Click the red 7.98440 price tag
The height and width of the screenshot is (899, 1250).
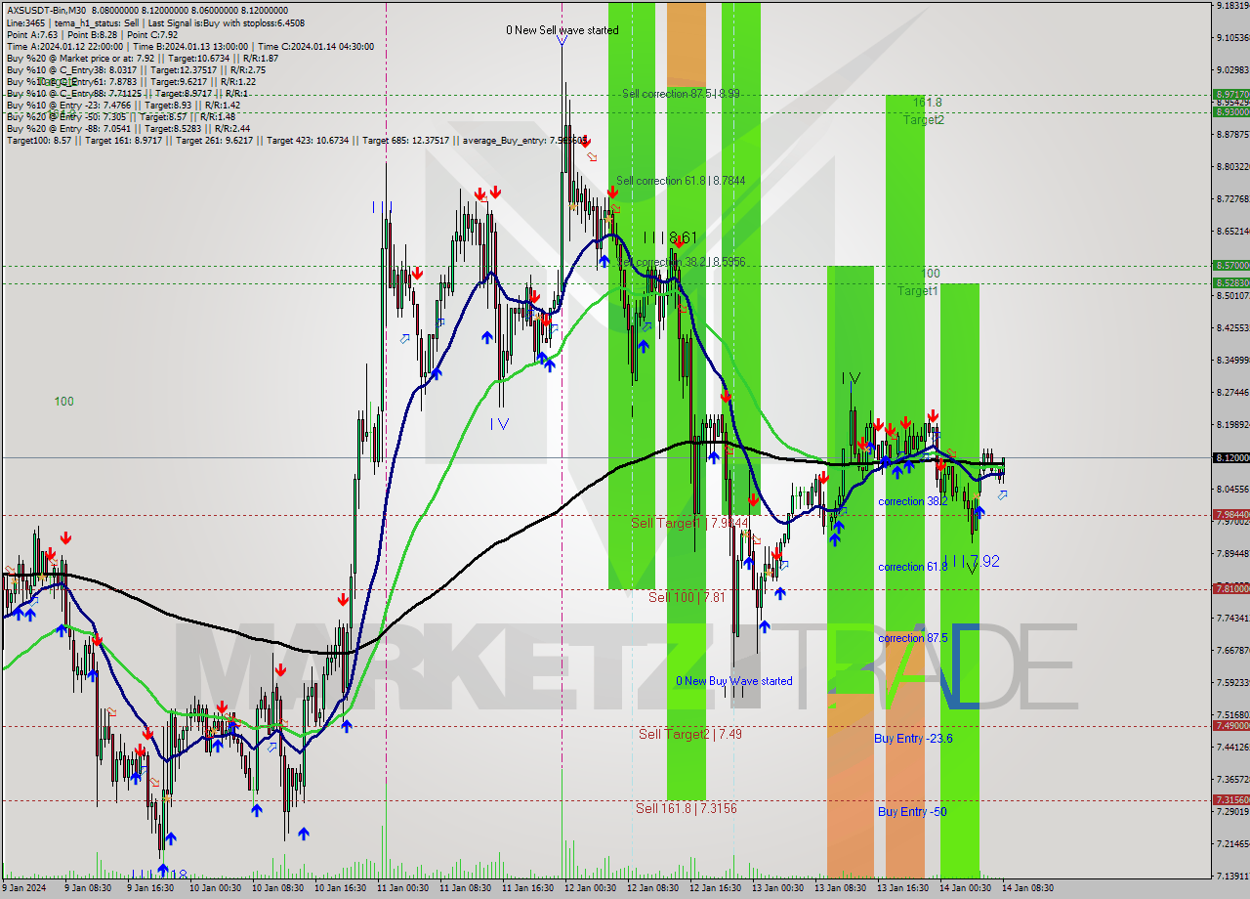[x=1230, y=514]
